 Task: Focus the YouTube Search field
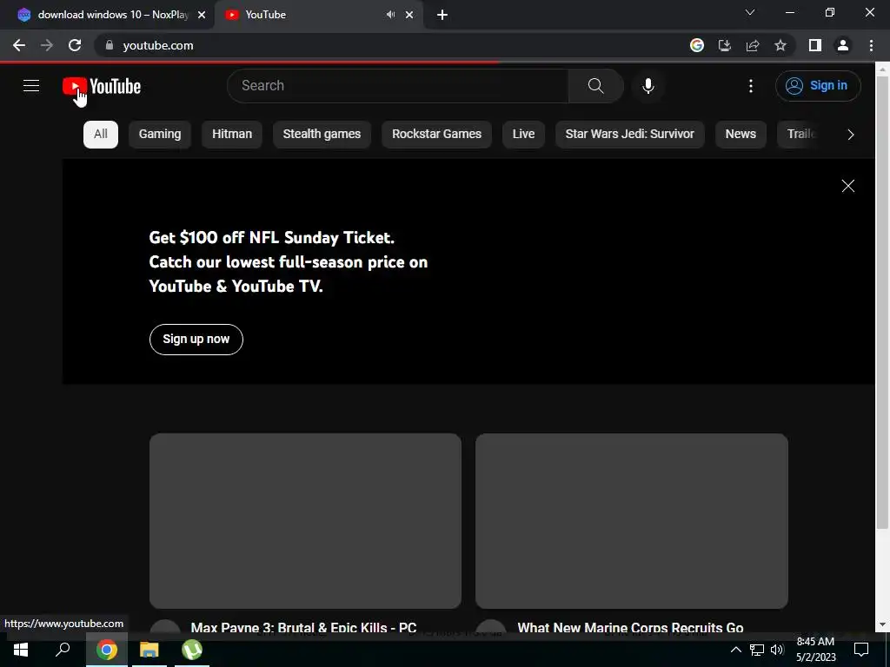(398, 86)
